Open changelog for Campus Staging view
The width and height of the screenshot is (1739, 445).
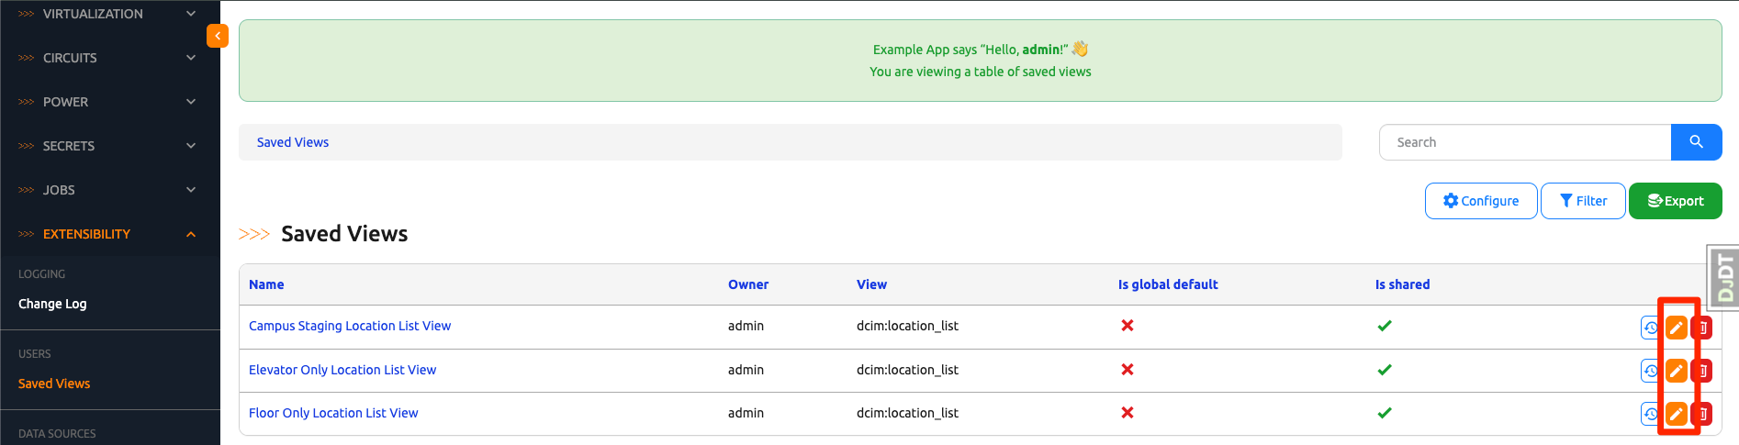coord(1650,328)
